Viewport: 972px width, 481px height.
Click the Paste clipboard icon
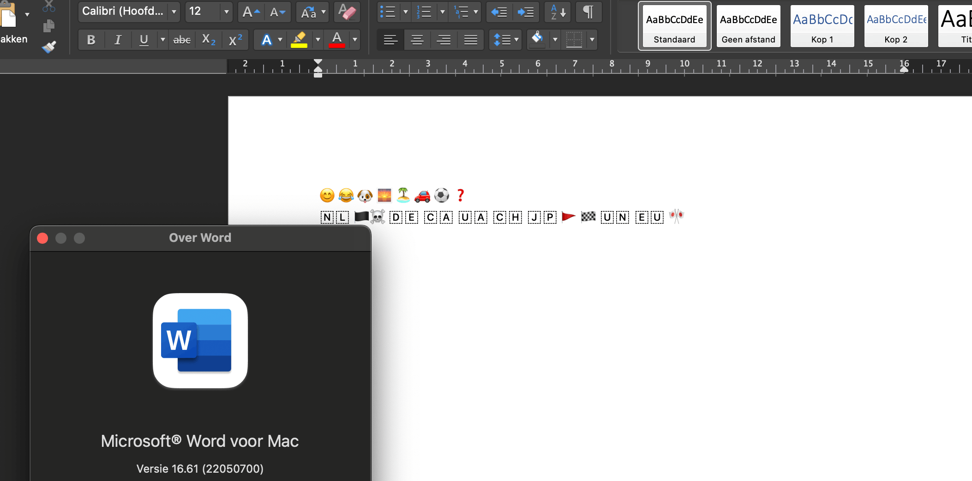(x=8, y=15)
